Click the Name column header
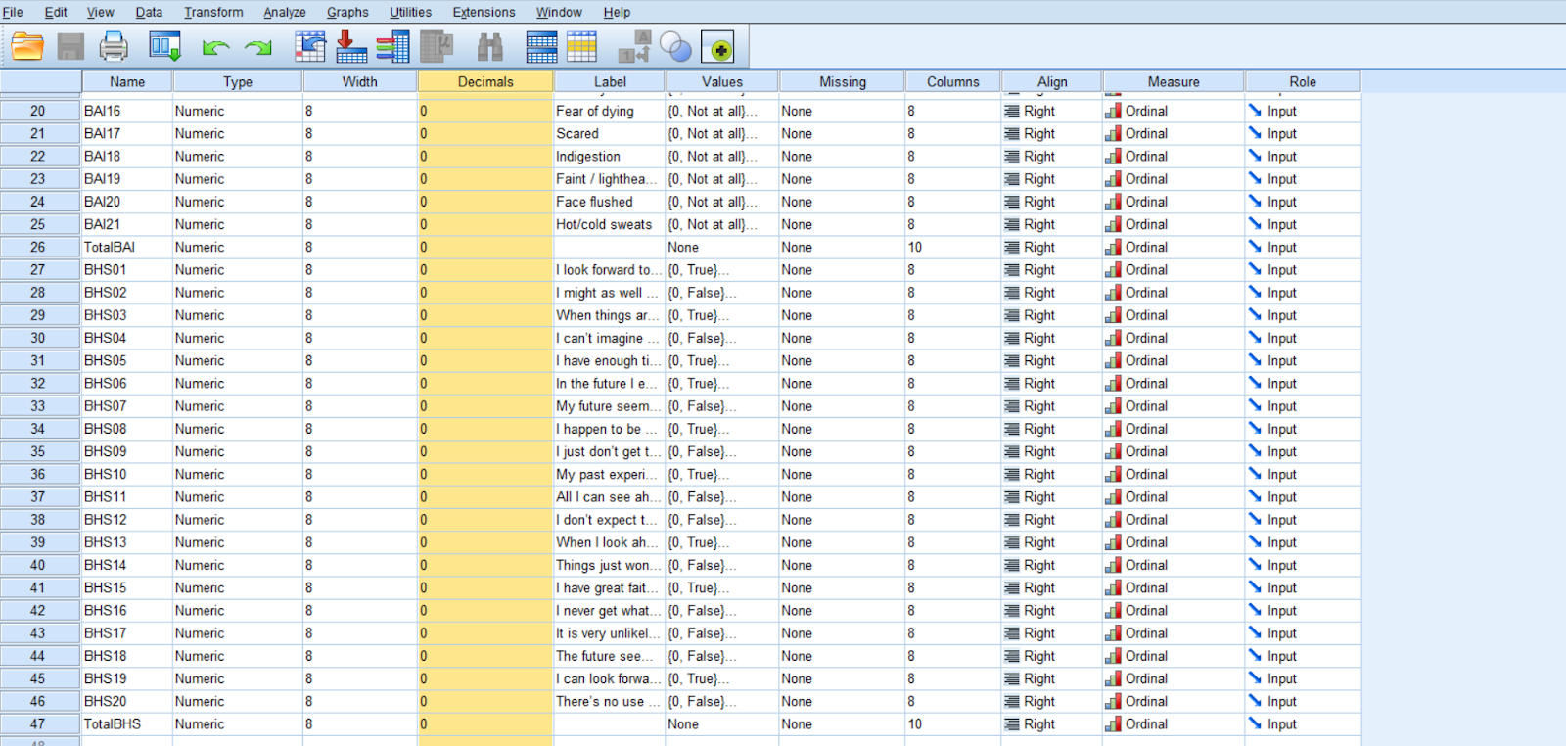 pyautogui.click(x=127, y=81)
